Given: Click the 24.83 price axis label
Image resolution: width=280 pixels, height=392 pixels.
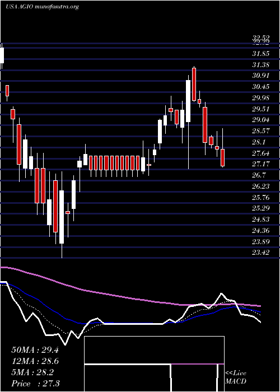Looking at the screenshot, I should [262, 220].
